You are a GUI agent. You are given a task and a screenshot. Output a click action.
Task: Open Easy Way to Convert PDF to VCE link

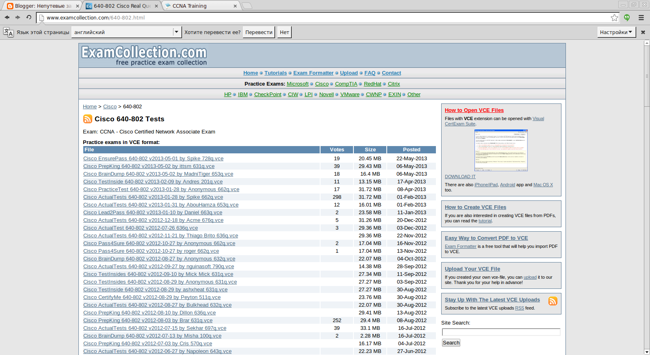(486, 238)
